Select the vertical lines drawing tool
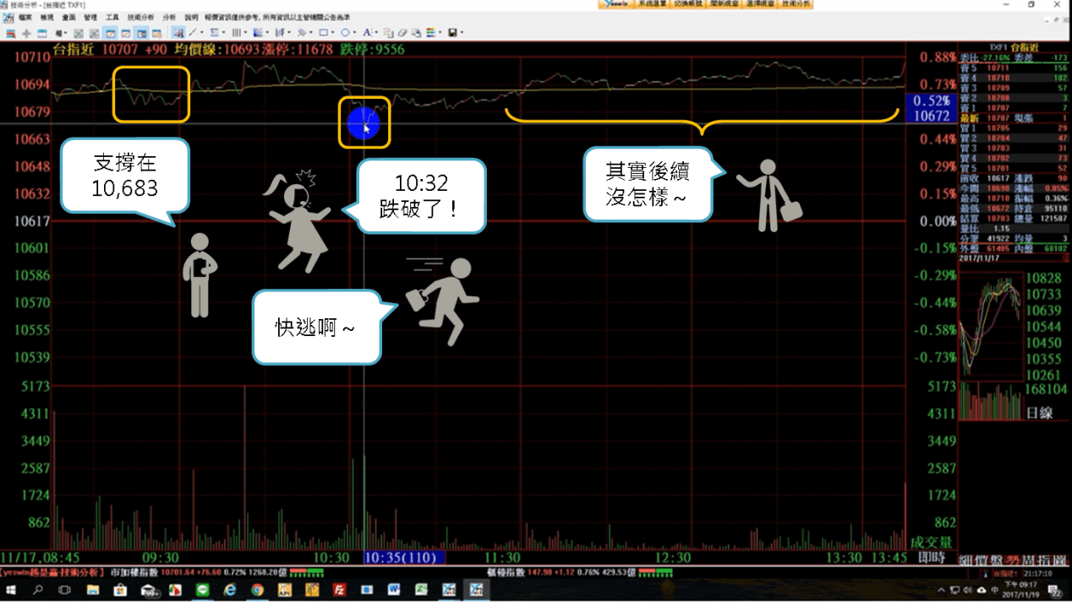 tap(236, 33)
